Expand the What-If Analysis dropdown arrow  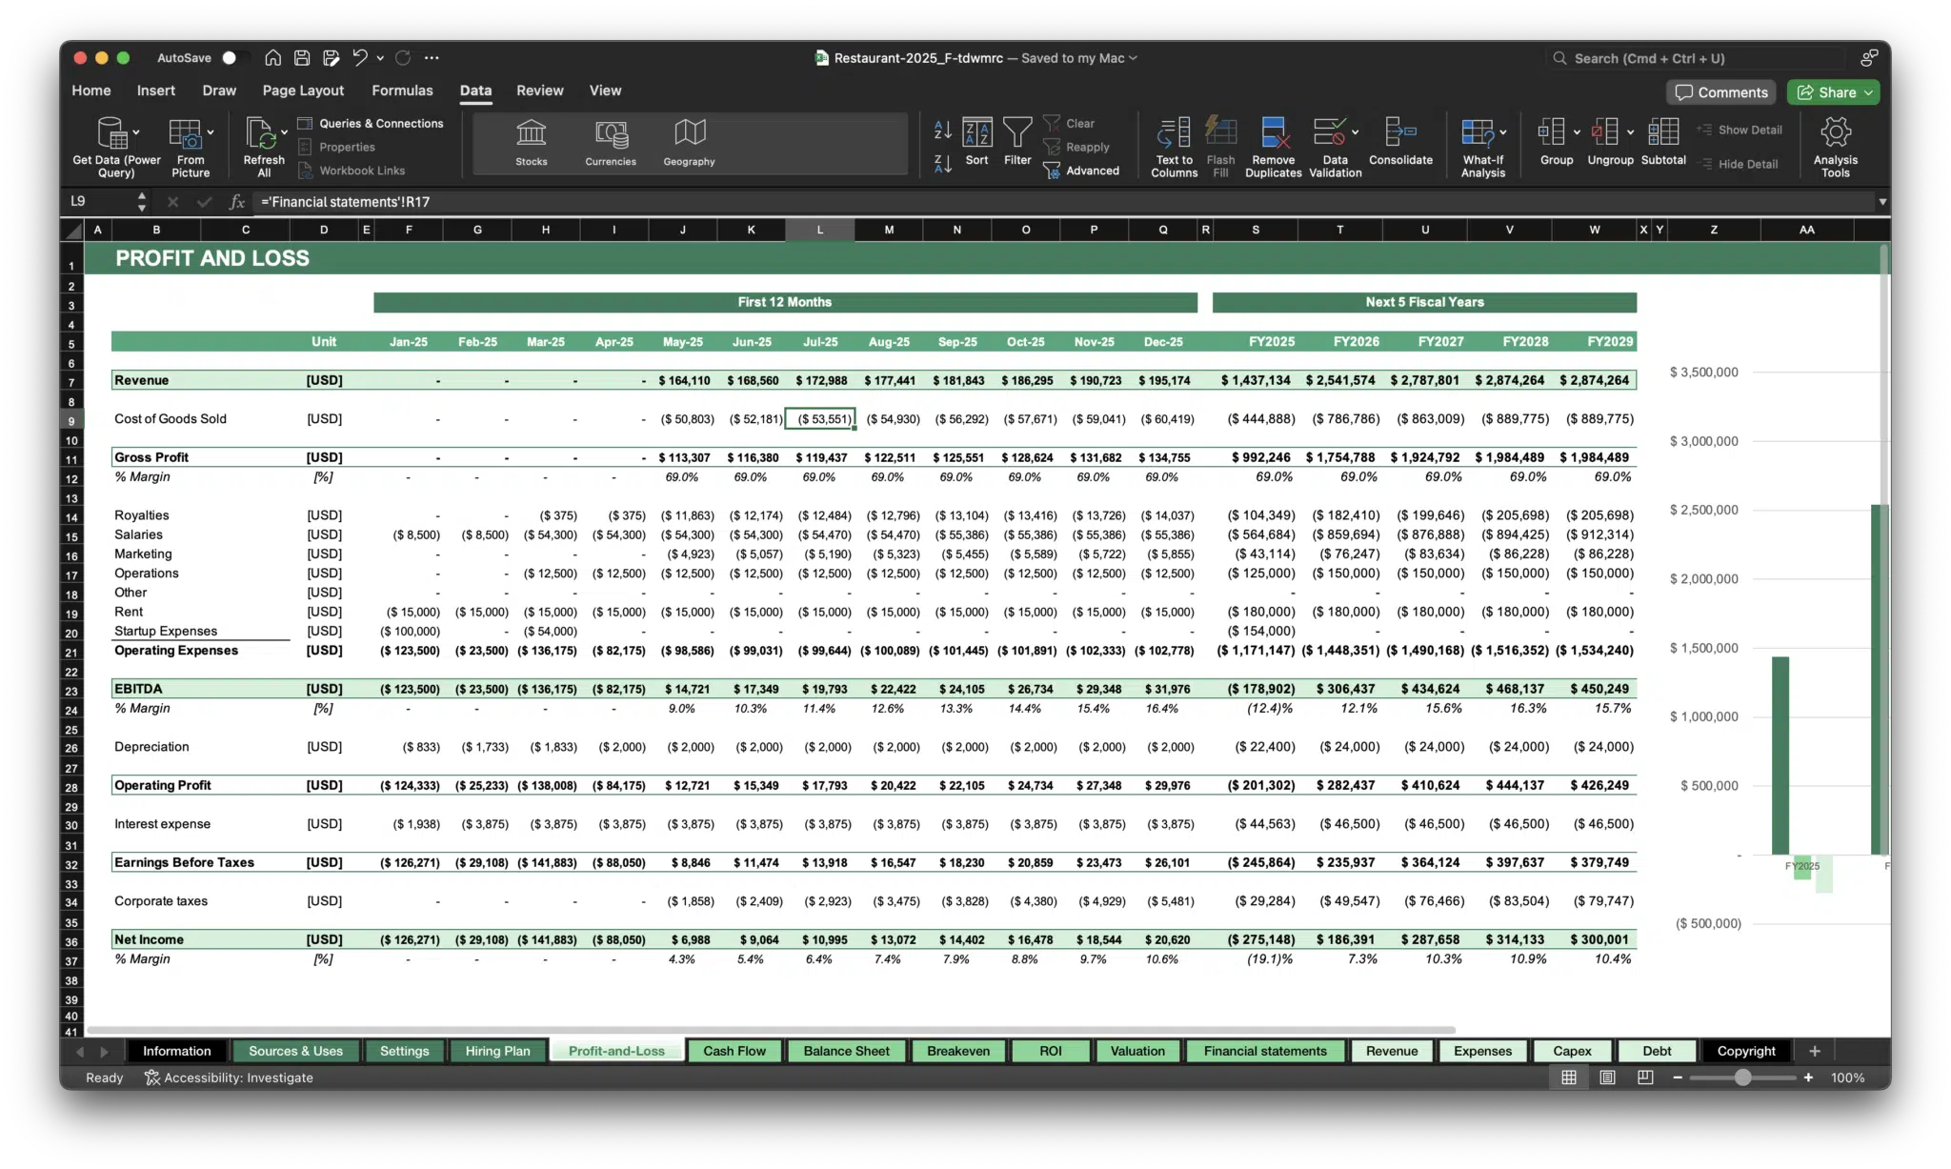(1503, 132)
